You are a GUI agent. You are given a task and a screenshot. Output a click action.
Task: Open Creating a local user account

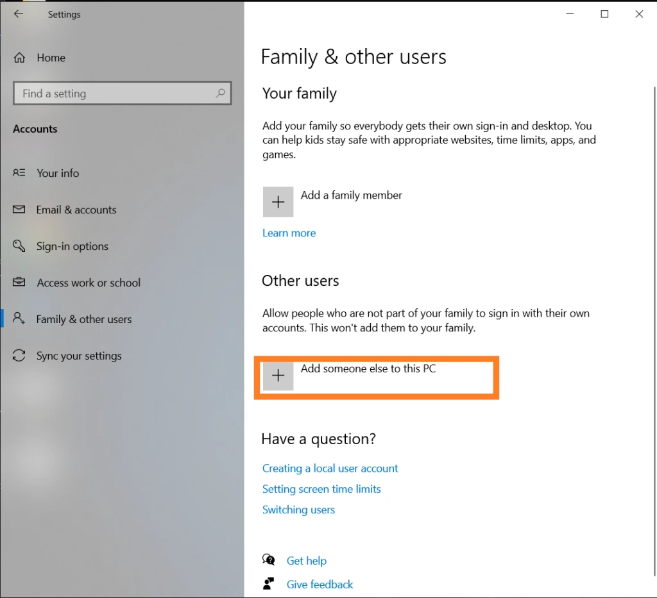pyautogui.click(x=330, y=468)
